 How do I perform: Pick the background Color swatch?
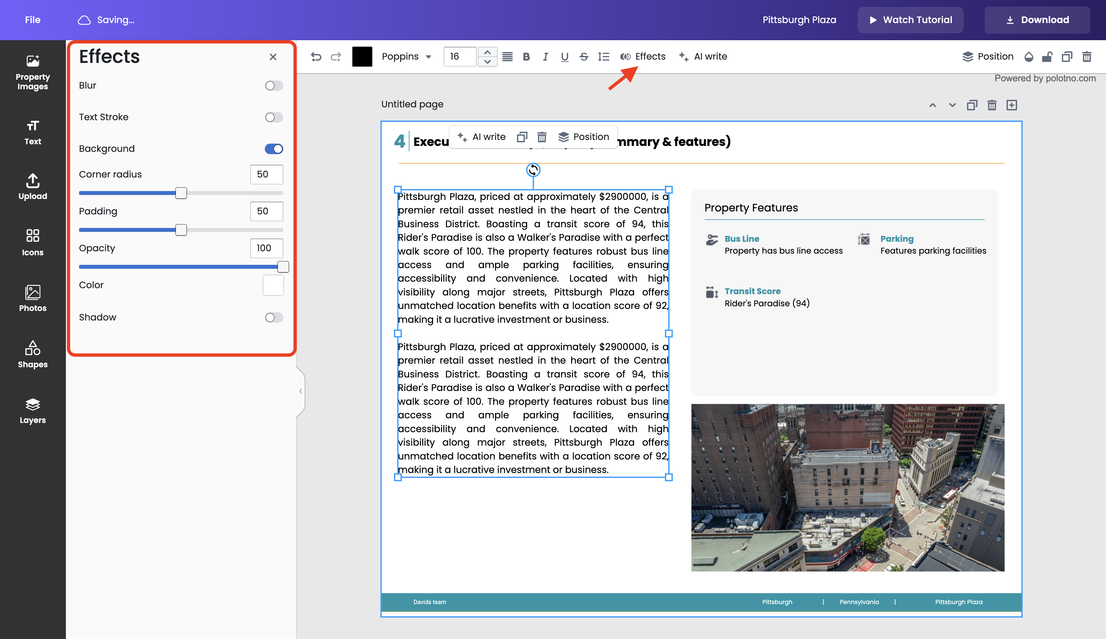click(273, 285)
